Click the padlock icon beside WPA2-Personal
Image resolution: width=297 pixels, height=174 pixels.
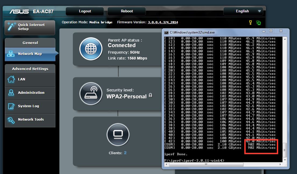click(x=151, y=95)
